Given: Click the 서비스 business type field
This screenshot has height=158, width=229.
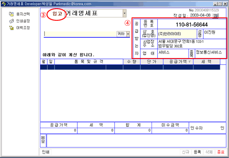Looking at the screenshot, I should (173, 53).
